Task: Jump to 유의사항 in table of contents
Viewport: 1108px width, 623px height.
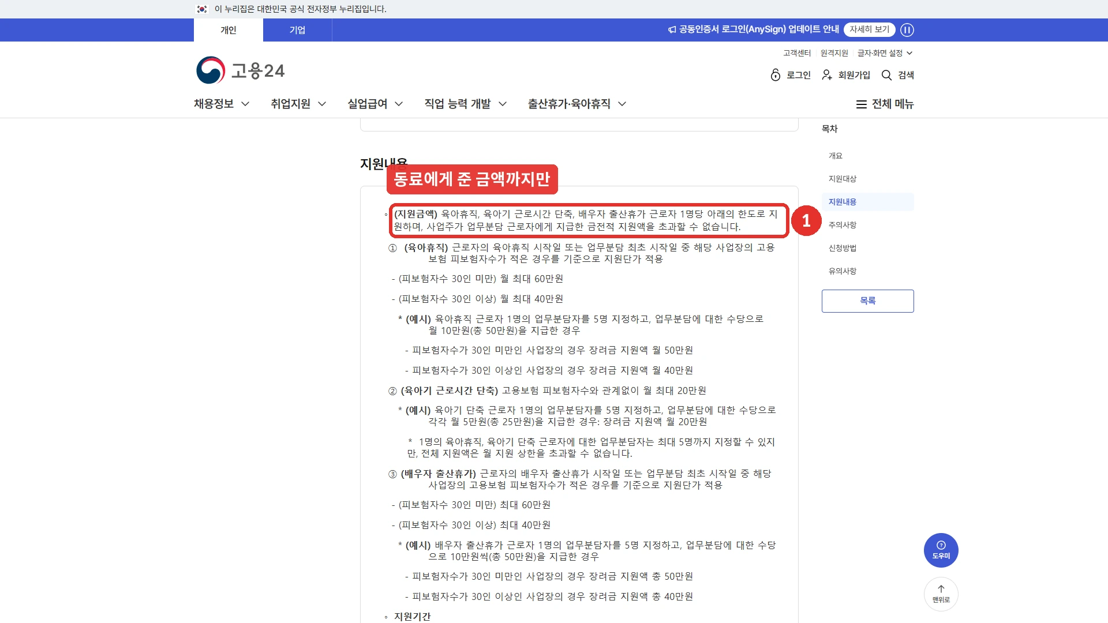Action: pyautogui.click(x=843, y=271)
